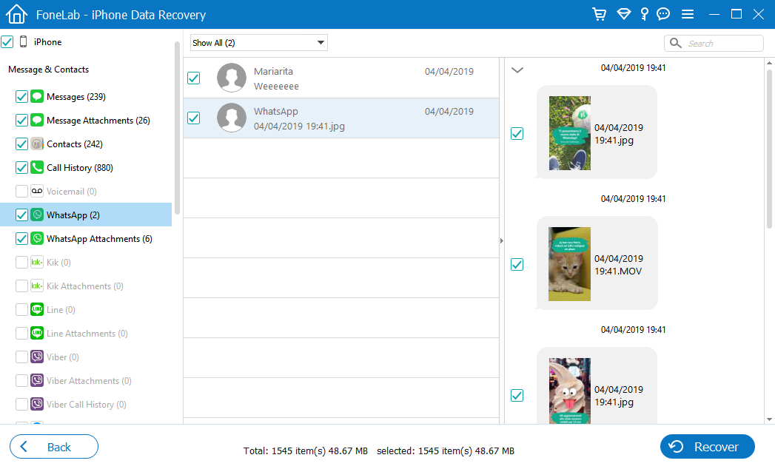Click the panel splitter arrow handle
The width and height of the screenshot is (775, 469).
coord(502,240)
